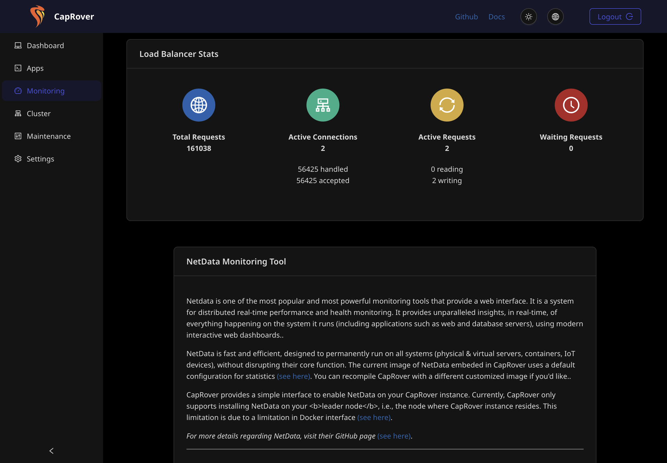Open the Docs link in header
Viewport: 667px width, 463px height.
coord(496,17)
